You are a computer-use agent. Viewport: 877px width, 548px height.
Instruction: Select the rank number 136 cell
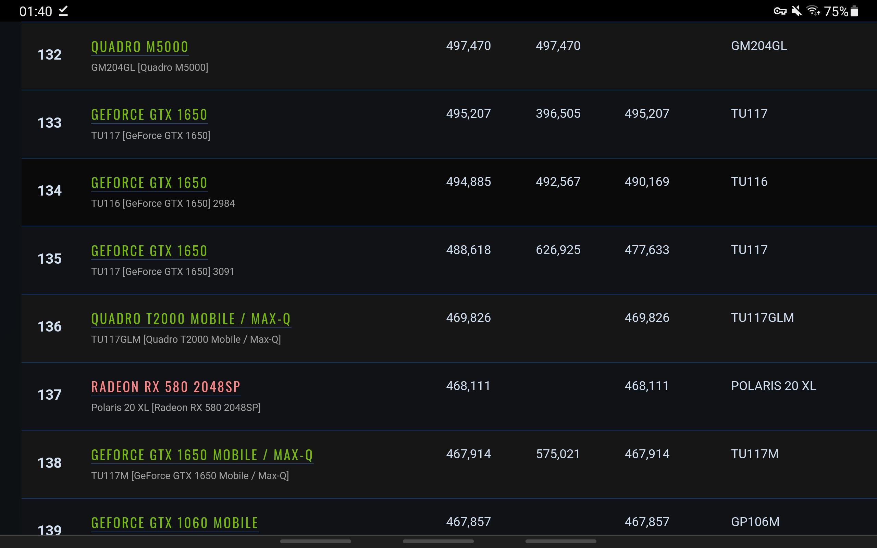pos(50,326)
